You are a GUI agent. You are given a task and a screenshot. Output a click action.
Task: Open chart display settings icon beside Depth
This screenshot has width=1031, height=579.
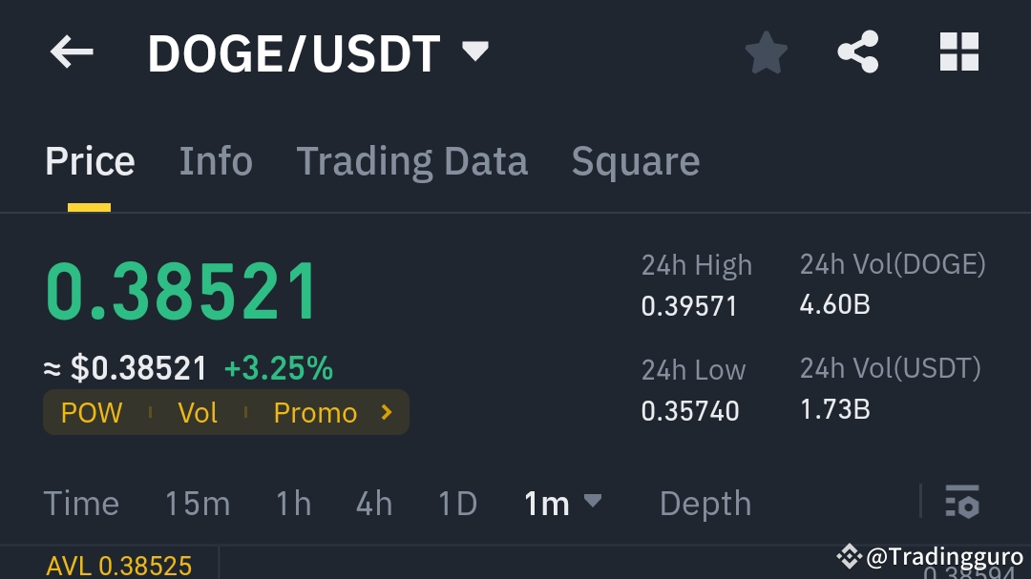coord(962,503)
